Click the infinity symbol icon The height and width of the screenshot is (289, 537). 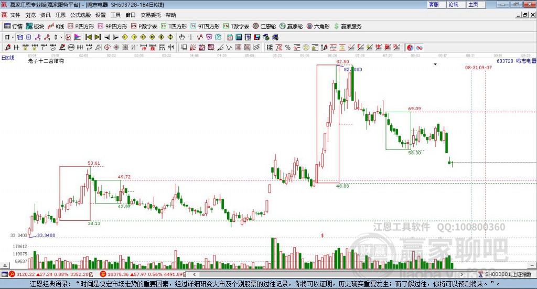point(419,48)
